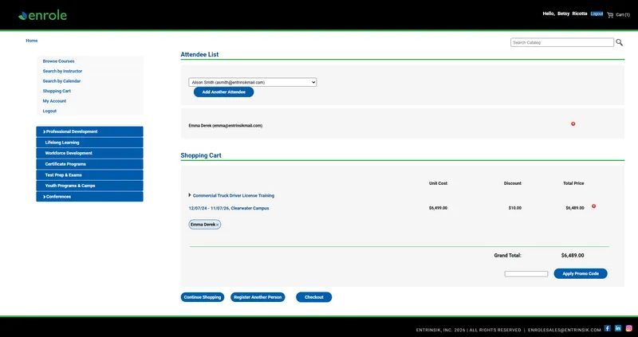Click the footer email enrolesales@entrinsik.com

point(565,330)
